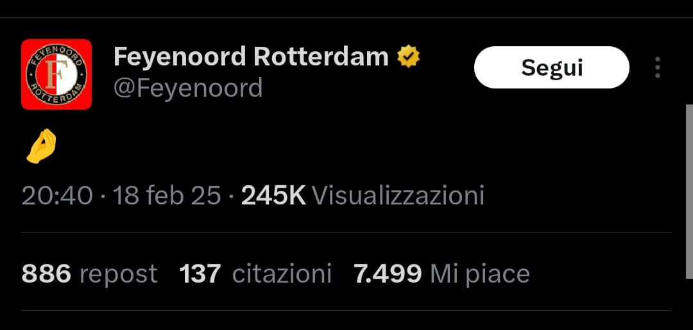The image size is (693, 330).
Task: Click the Mi piace label
Action: pos(479,274)
